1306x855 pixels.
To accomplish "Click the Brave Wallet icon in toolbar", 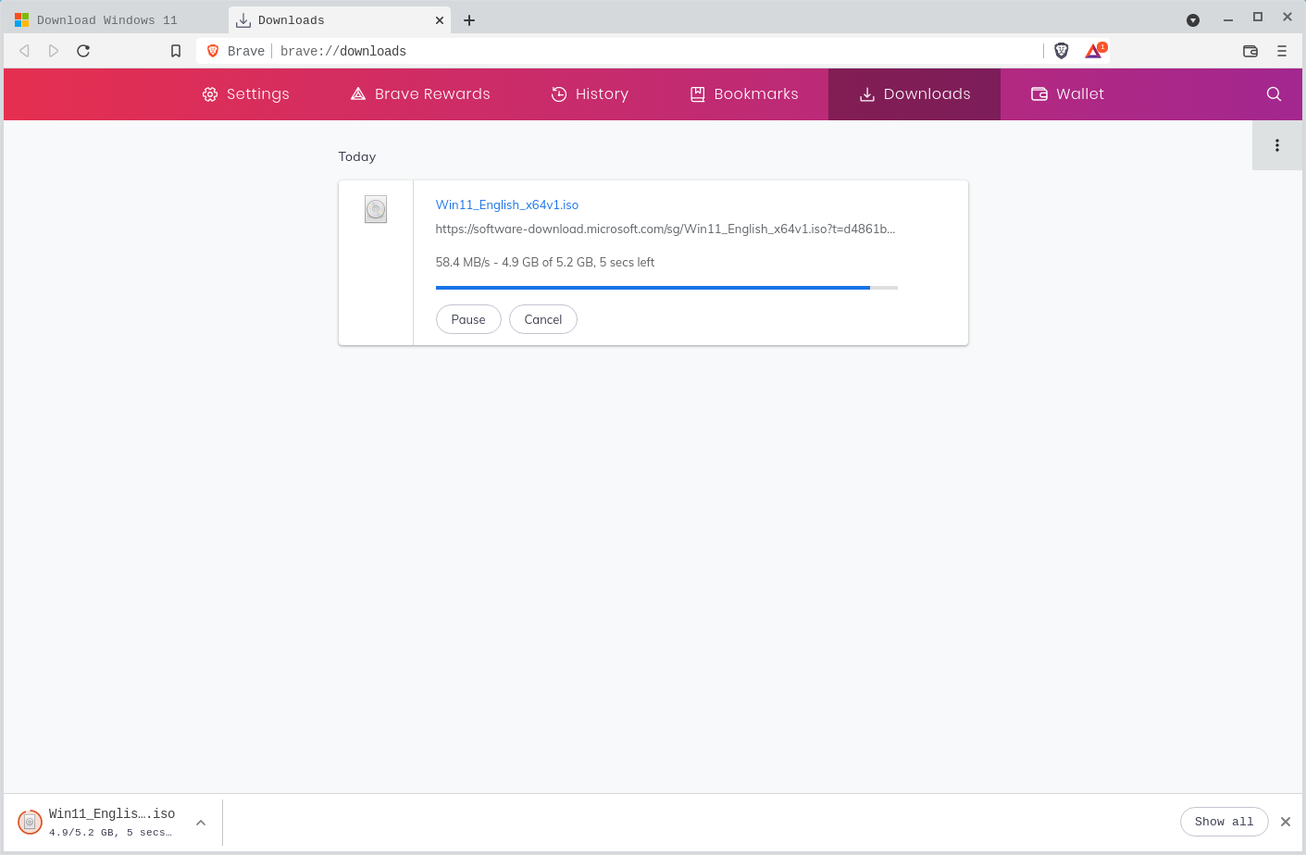I will (x=1250, y=51).
